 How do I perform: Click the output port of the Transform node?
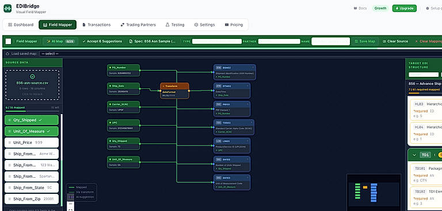click(189, 91)
